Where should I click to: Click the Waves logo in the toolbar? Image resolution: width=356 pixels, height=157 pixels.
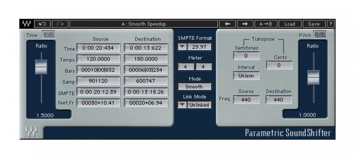click(26, 24)
